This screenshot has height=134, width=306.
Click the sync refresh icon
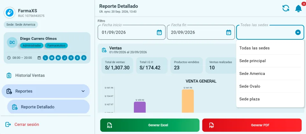(x=286, y=8)
